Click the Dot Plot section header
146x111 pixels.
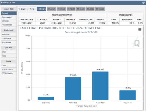click(9, 48)
